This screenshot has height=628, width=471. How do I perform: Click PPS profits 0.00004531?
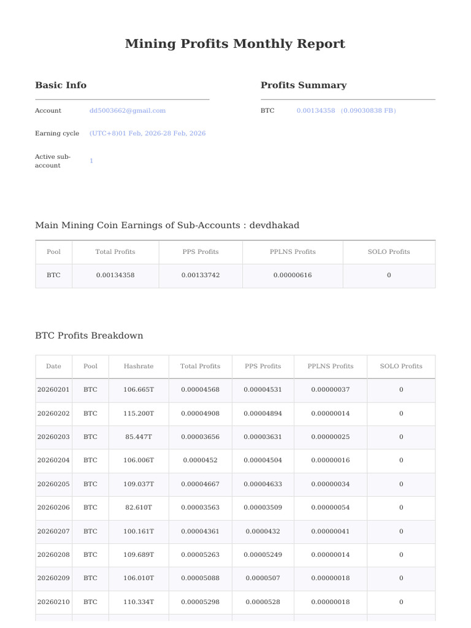pos(262,389)
